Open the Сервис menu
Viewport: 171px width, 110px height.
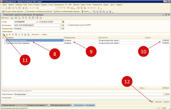(x=106, y=5)
